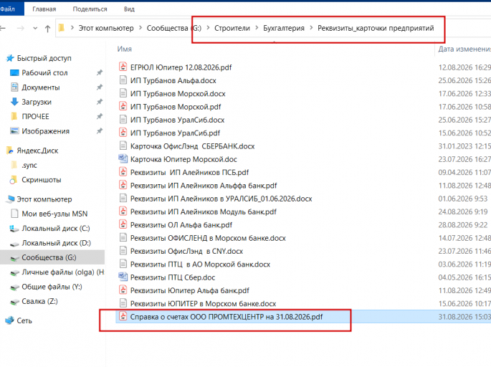Open Документы in quick access
Viewport: 491px width, 367px height.
(x=41, y=87)
